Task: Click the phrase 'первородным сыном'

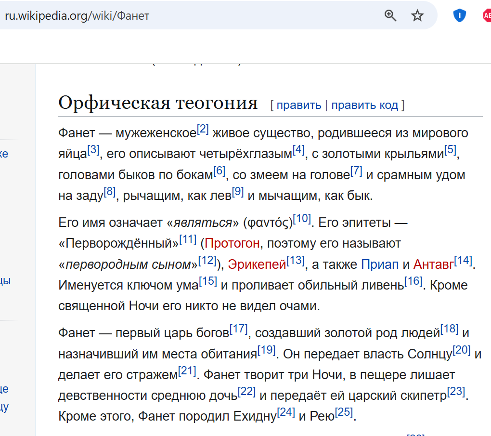Action: 128,264
